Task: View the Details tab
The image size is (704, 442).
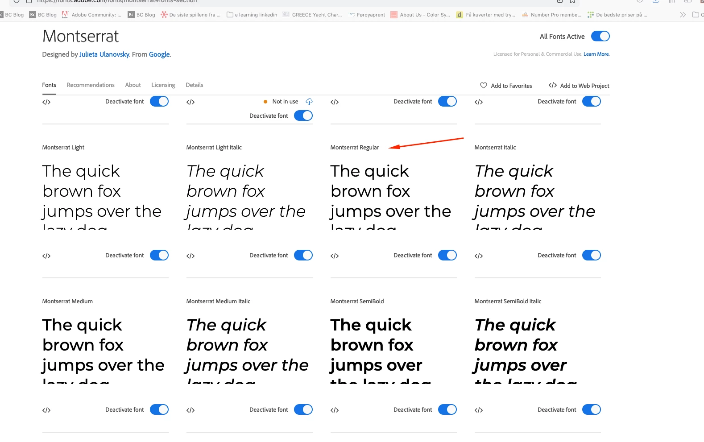Action: 195,85
